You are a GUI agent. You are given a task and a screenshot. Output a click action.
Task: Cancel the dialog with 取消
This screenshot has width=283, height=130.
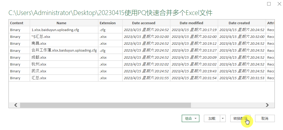pos(265,118)
